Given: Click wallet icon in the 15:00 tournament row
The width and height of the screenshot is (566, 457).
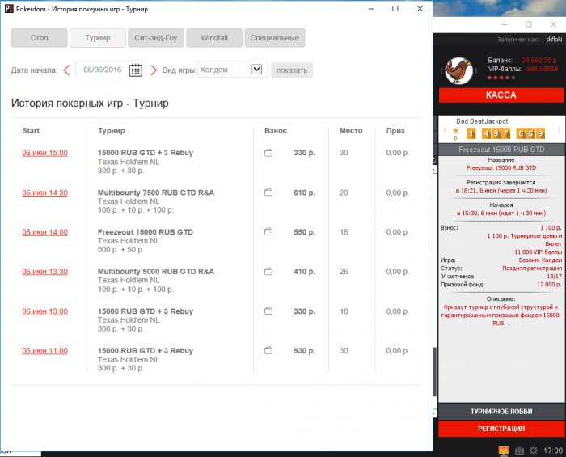Looking at the screenshot, I should 268,153.
